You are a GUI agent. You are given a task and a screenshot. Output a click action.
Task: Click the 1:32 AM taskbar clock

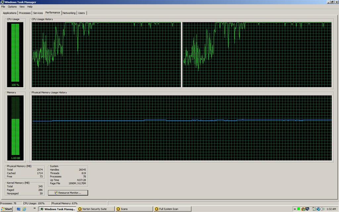coord(331,209)
